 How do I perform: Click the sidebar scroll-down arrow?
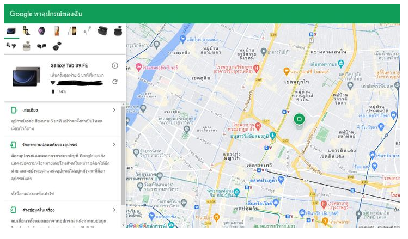click(123, 225)
